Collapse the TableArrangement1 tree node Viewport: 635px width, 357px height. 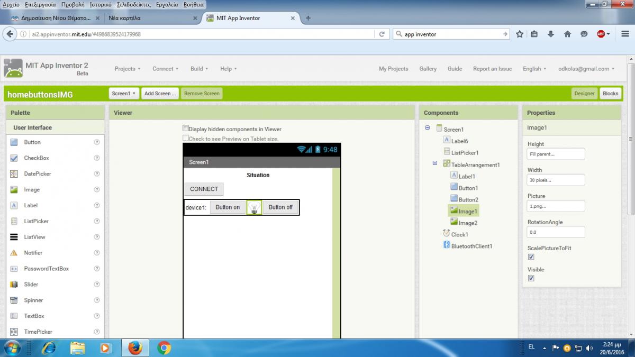pyautogui.click(x=435, y=163)
